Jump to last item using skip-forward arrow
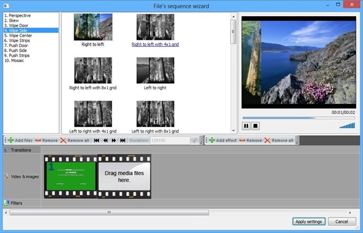The width and height of the screenshot is (363, 233). (x=122, y=141)
